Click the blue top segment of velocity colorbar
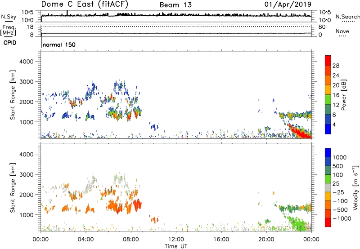Screen dimensions: 360x249 click(328, 153)
